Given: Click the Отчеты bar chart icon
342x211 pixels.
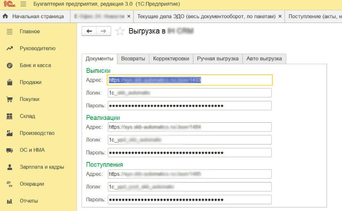Looking at the screenshot, I should click(9, 201).
